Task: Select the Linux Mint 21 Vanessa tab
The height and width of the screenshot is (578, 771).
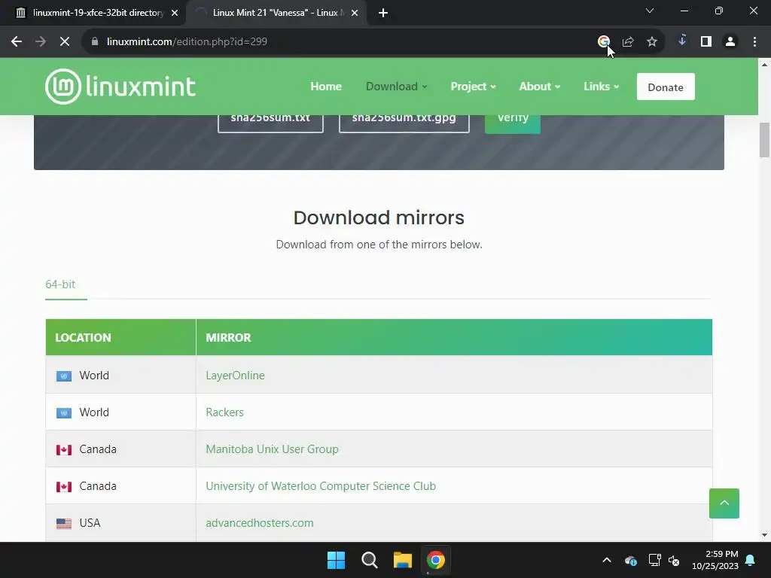Action: pos(276,13)
